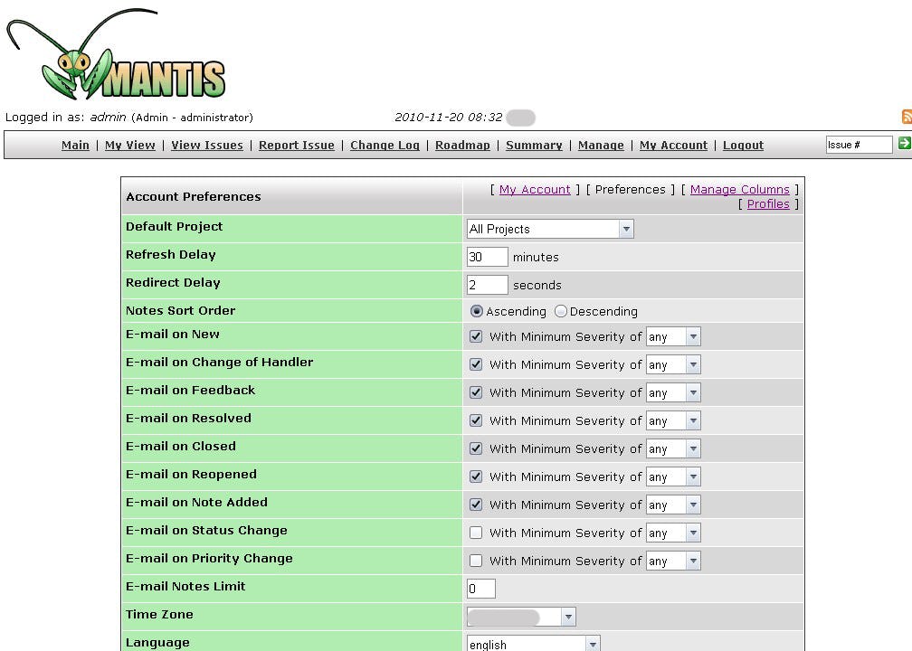Open the Profiles link
The image size is (912, 651).
(768, 204)
